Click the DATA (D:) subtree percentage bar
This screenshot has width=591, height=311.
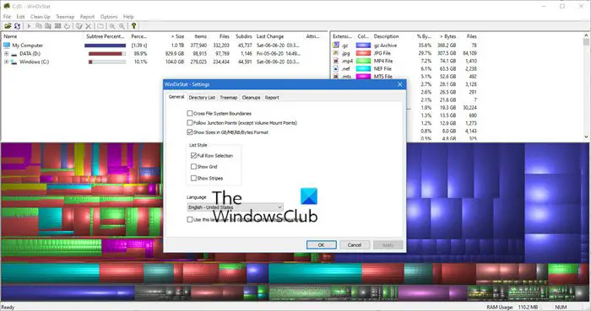[107, 54]
